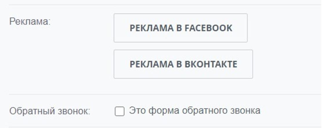Click the «Реклама в ВКонтакте» button
Screen dimensions: 322x128
coord(183,64)
